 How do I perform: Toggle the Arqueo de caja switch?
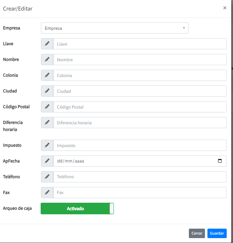77,209
